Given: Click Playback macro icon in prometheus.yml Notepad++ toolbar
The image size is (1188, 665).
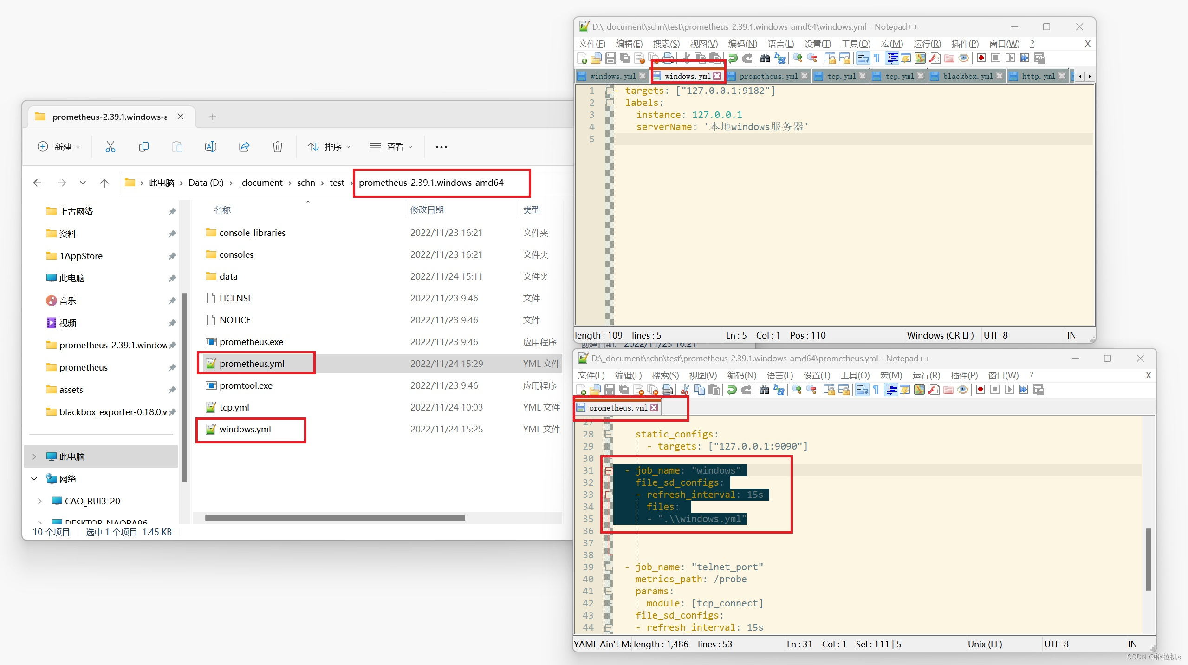Looking at the screenshot, I should (1009, 390).
